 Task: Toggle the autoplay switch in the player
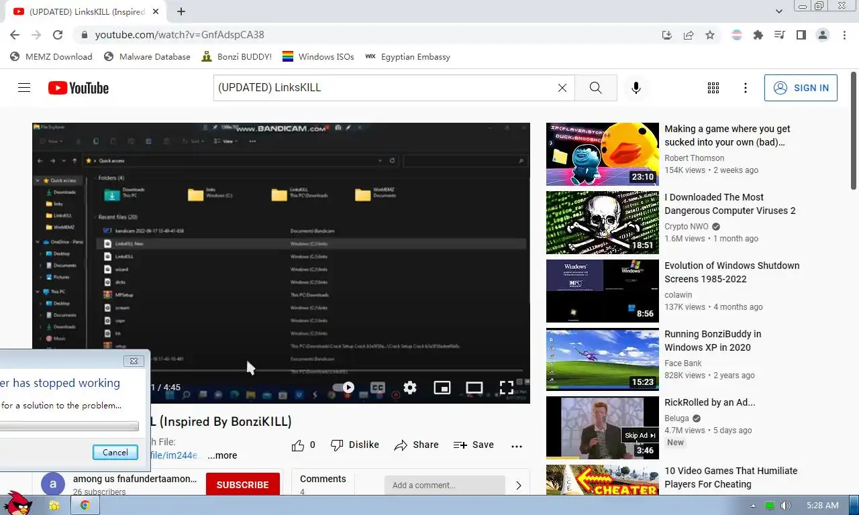point(344,388)
